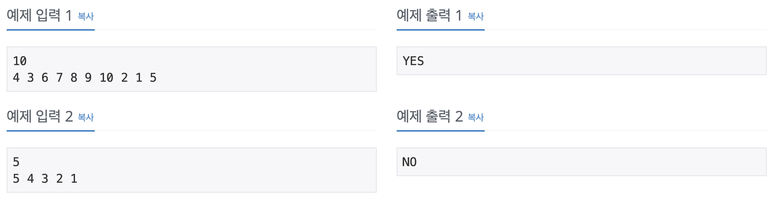Copy 예제 입력 2 using 복사 link
Viewport: 774px width, 202px height.
86,117
